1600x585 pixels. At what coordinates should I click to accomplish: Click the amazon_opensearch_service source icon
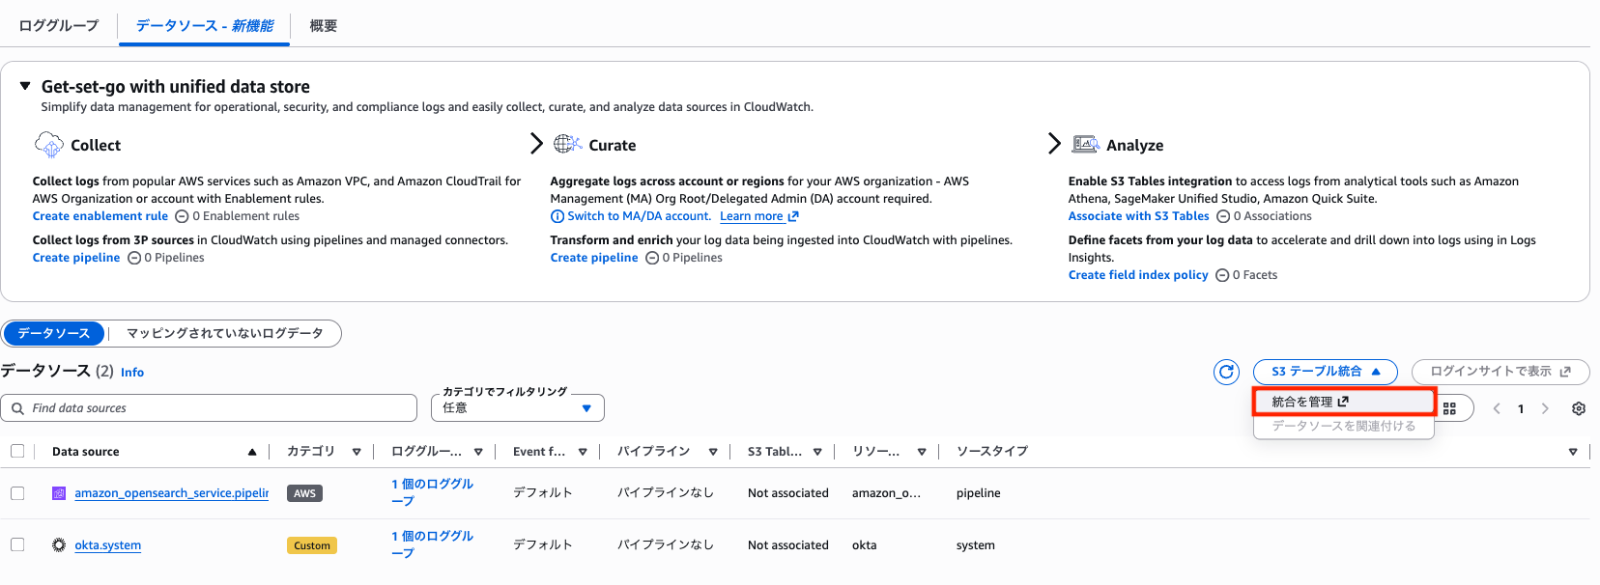pyautogui.click(x=59, y=493)
